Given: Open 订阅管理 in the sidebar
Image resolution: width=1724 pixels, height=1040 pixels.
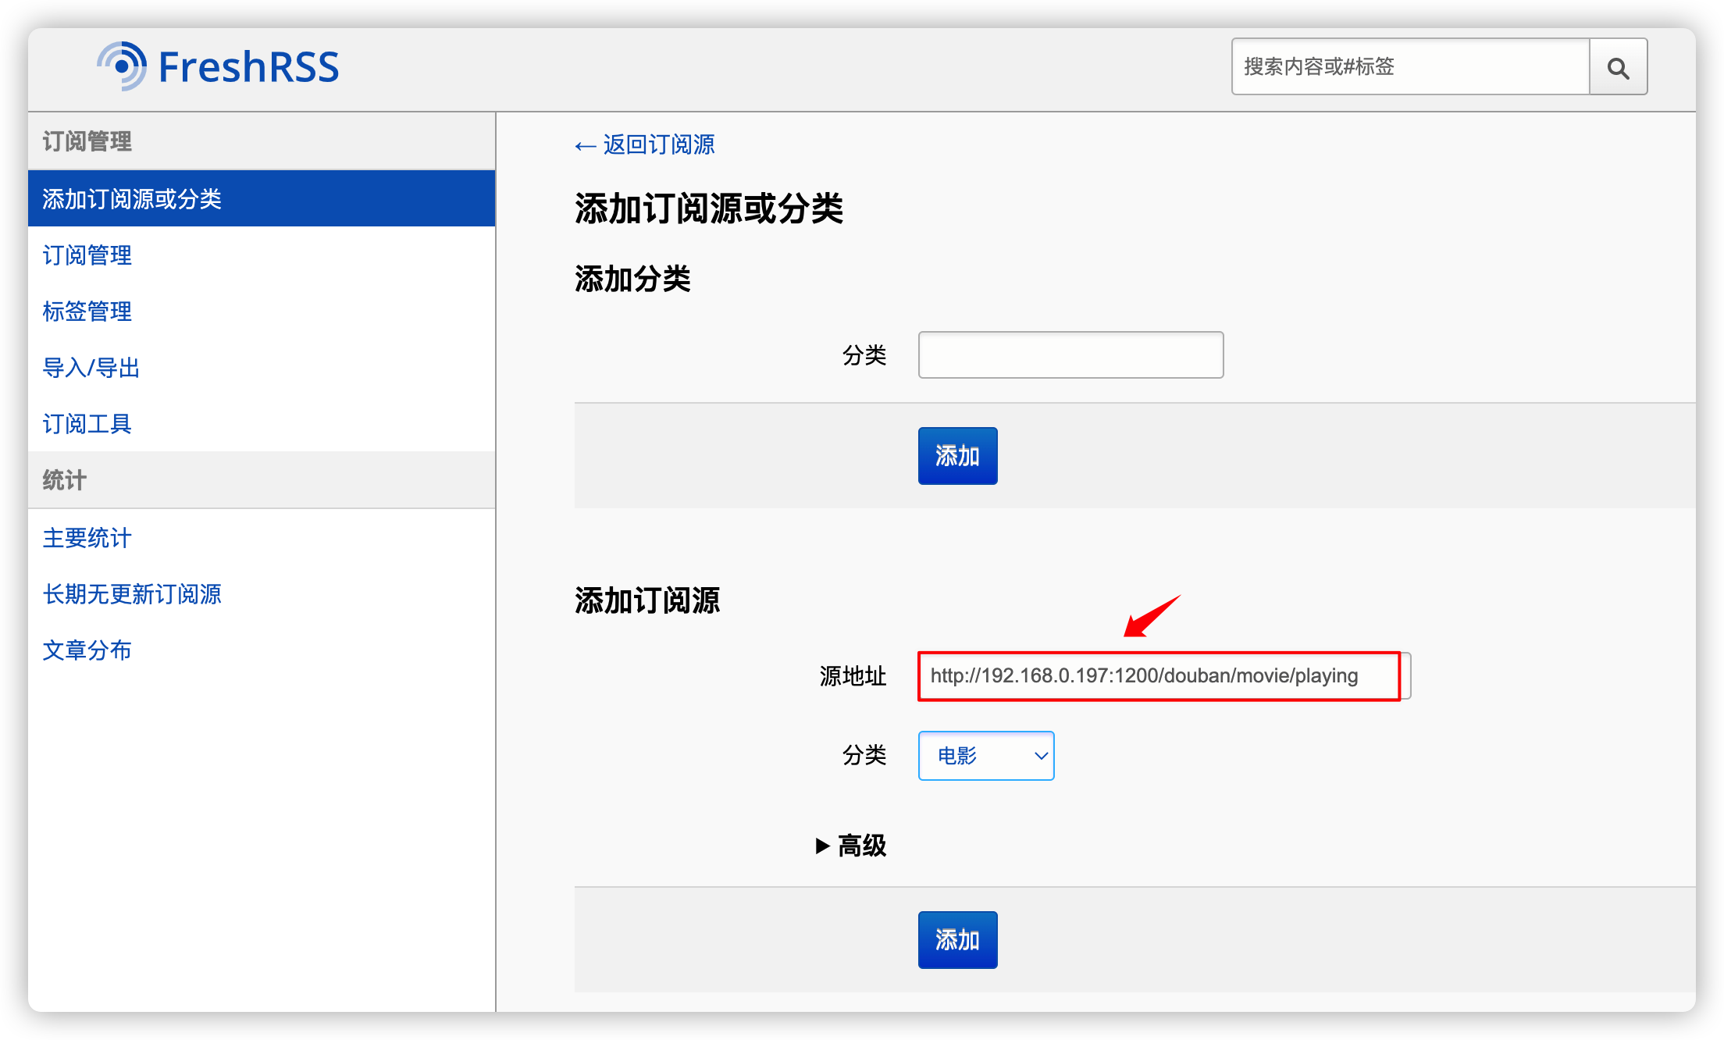Looking at the screenshot, I should coord(87,255).
